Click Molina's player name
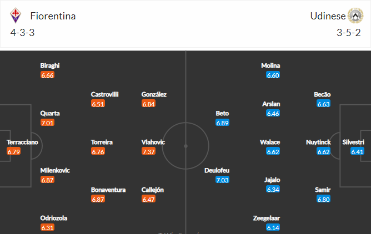Image resolution: width=371 pixels, height=234 pixels. click(x=270, y=65)
